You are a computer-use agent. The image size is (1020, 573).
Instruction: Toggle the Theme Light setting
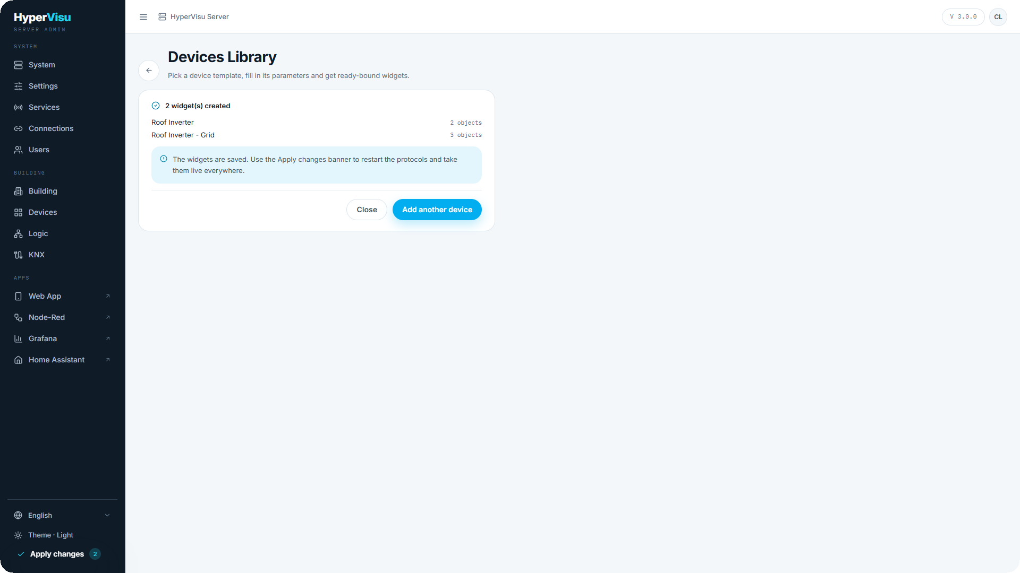pyautogui.click(x=63, y=535)
